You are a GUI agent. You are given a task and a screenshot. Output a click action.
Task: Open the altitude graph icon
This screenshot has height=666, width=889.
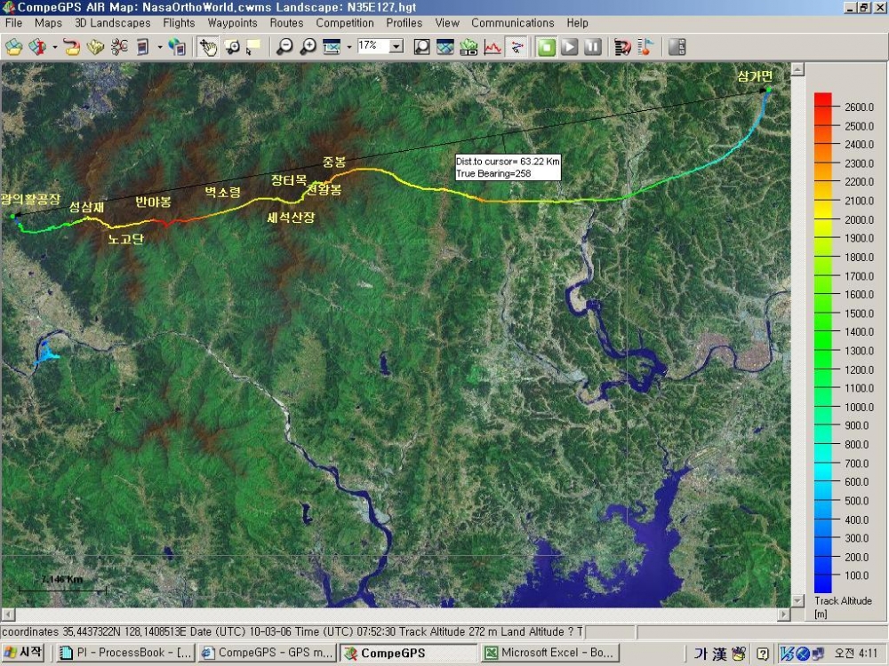493,46
